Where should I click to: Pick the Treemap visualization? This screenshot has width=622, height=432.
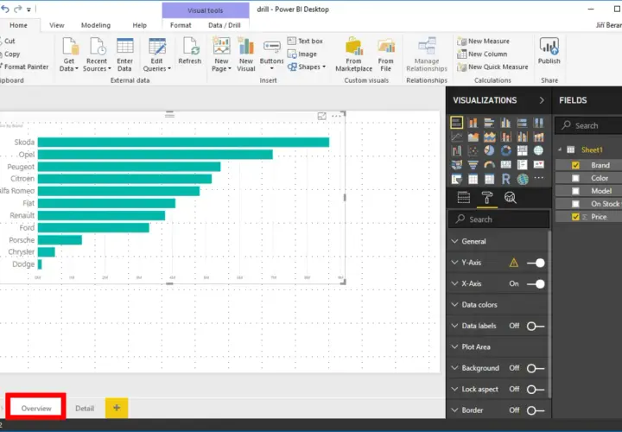[522, 150]
